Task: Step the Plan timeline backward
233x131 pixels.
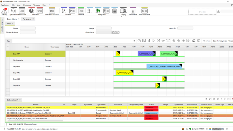Action: [149, 41]
